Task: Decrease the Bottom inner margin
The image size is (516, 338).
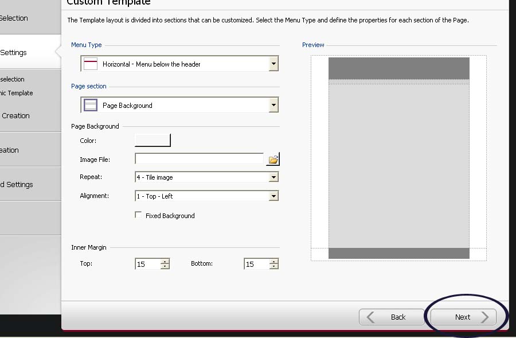Action: (x=274, y=266)
